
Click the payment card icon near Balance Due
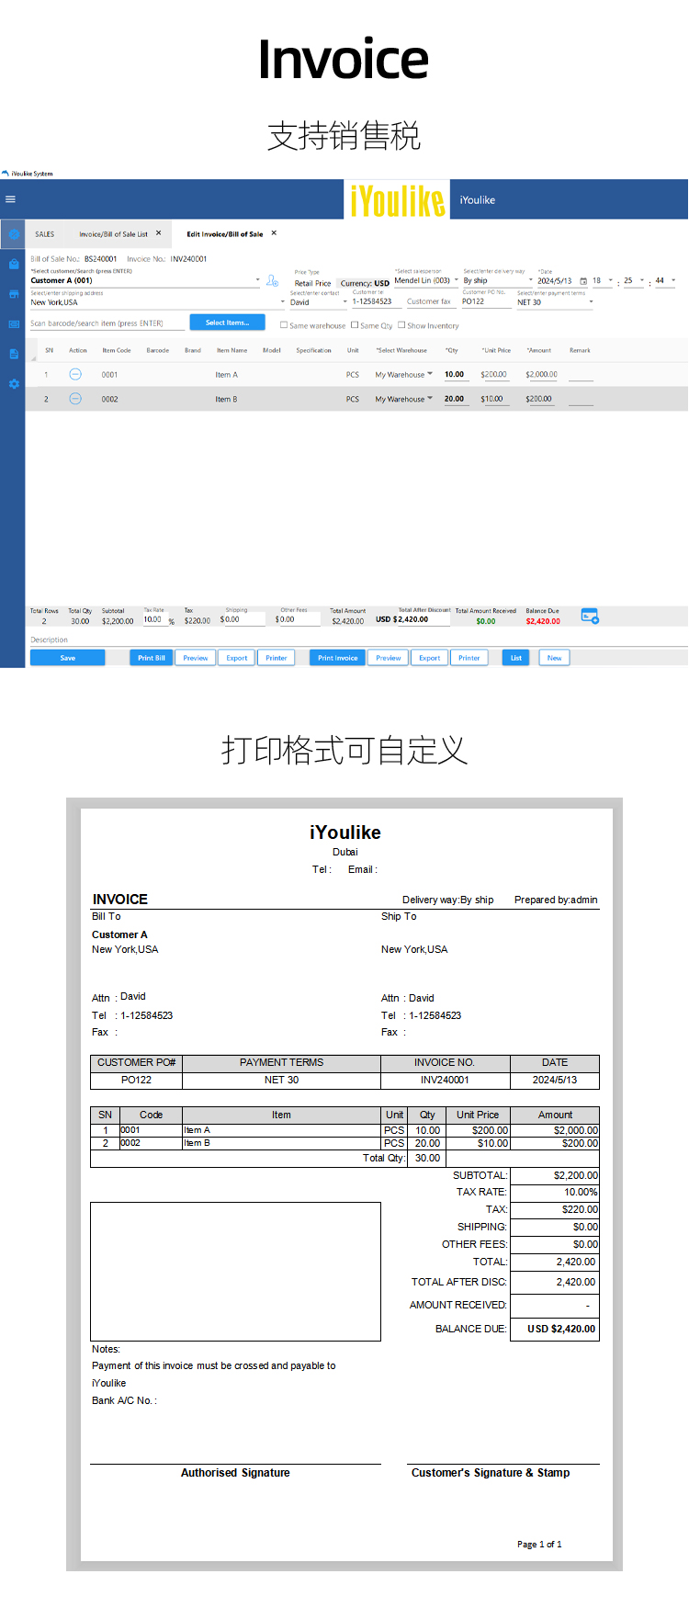(x=590, y=616)
